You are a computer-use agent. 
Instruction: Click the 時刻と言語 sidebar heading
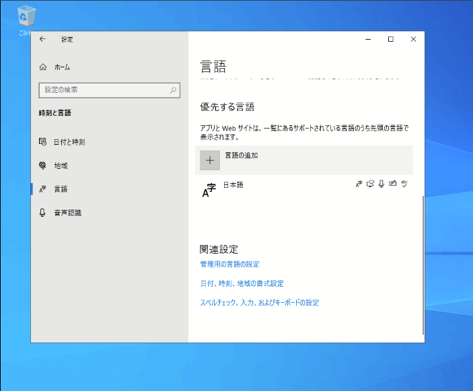[55, 113]
